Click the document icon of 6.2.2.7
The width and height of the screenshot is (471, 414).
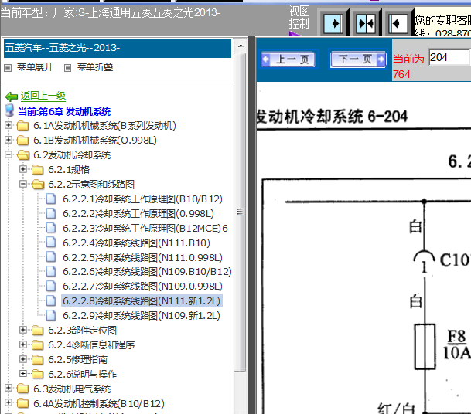click(x=51, y=286)
